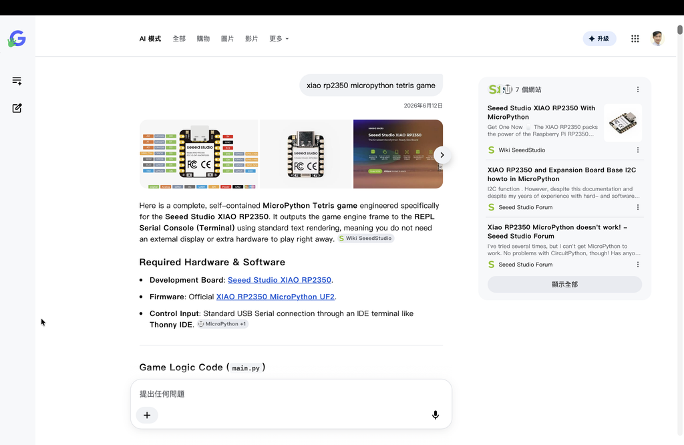
Task: Open the Seeed Studio XIAO RP2350 banner image
Action: coord(398,154)
